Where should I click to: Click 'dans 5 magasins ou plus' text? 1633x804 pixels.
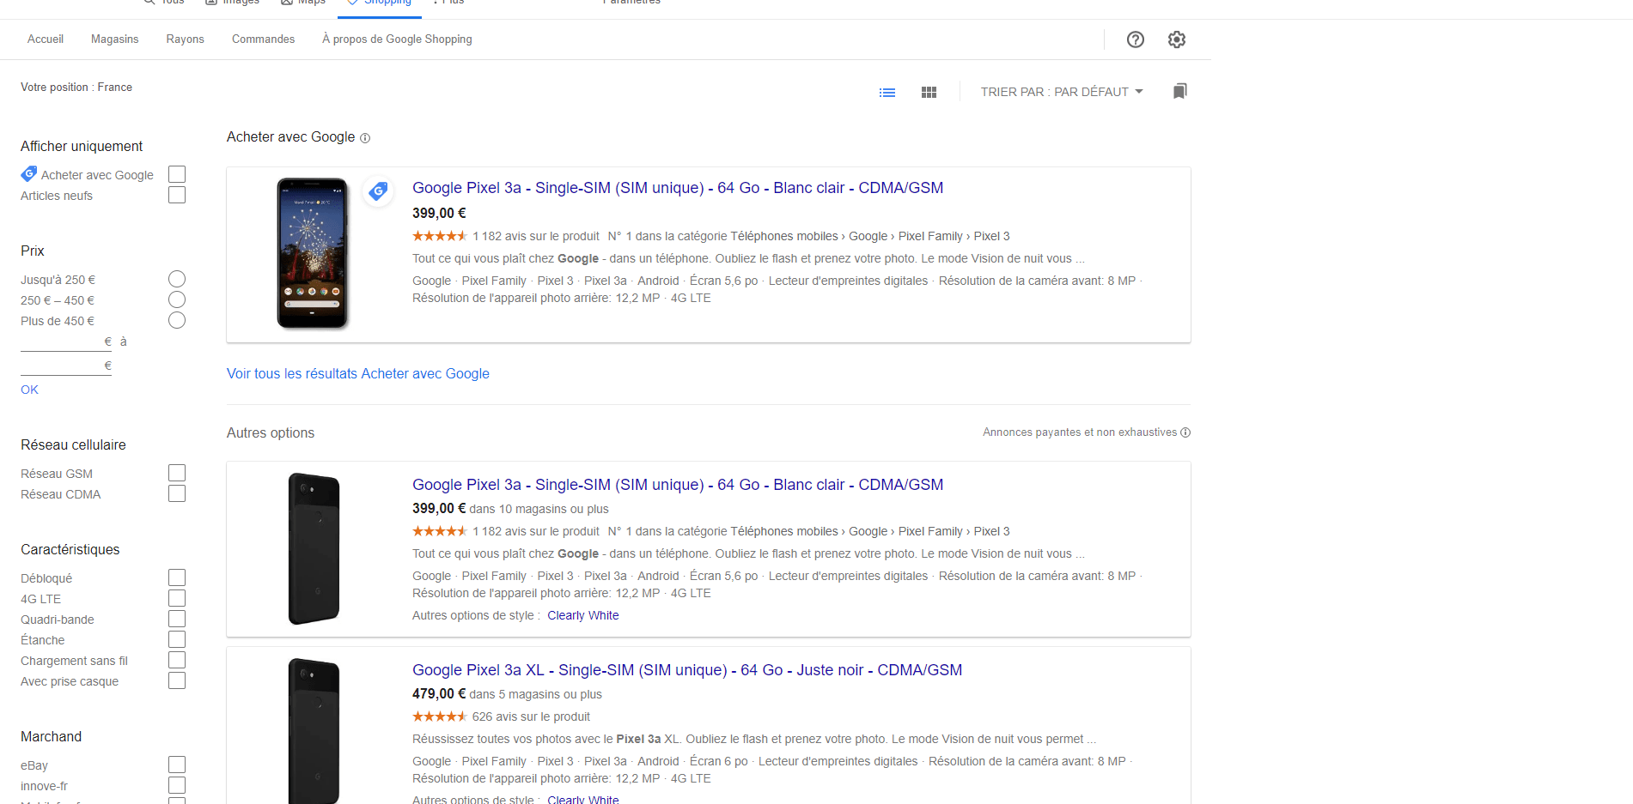(536, 694)
